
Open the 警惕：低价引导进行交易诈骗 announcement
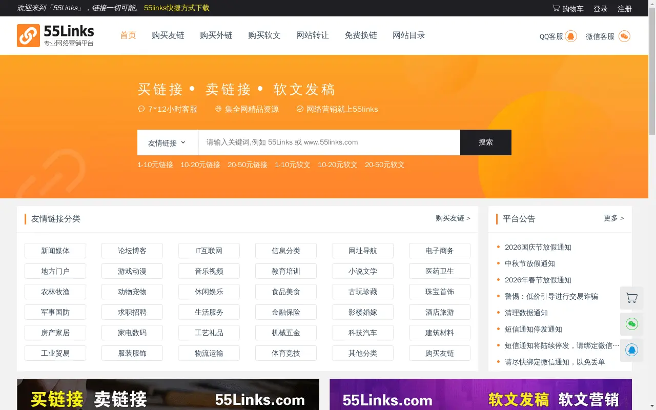point(551,296)
